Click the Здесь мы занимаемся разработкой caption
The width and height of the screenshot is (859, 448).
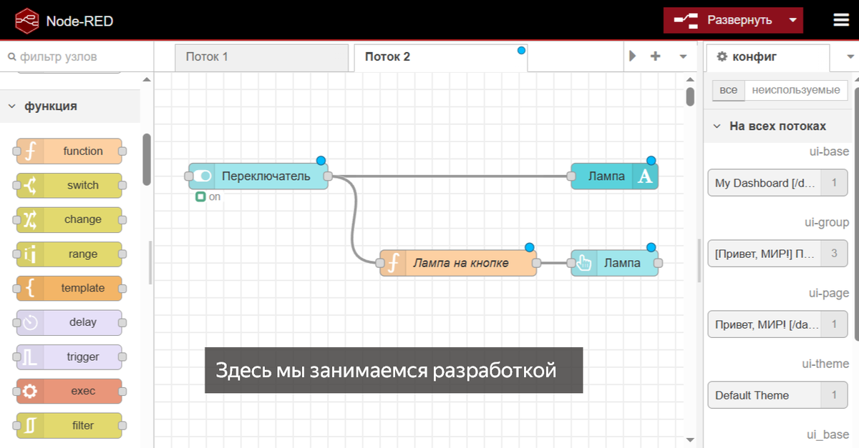click(394, 370)
